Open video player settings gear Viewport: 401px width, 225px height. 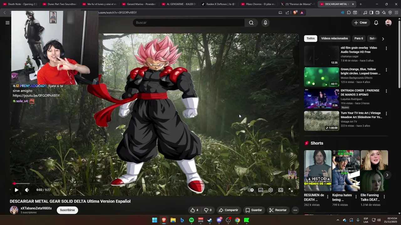click(271, 190)
